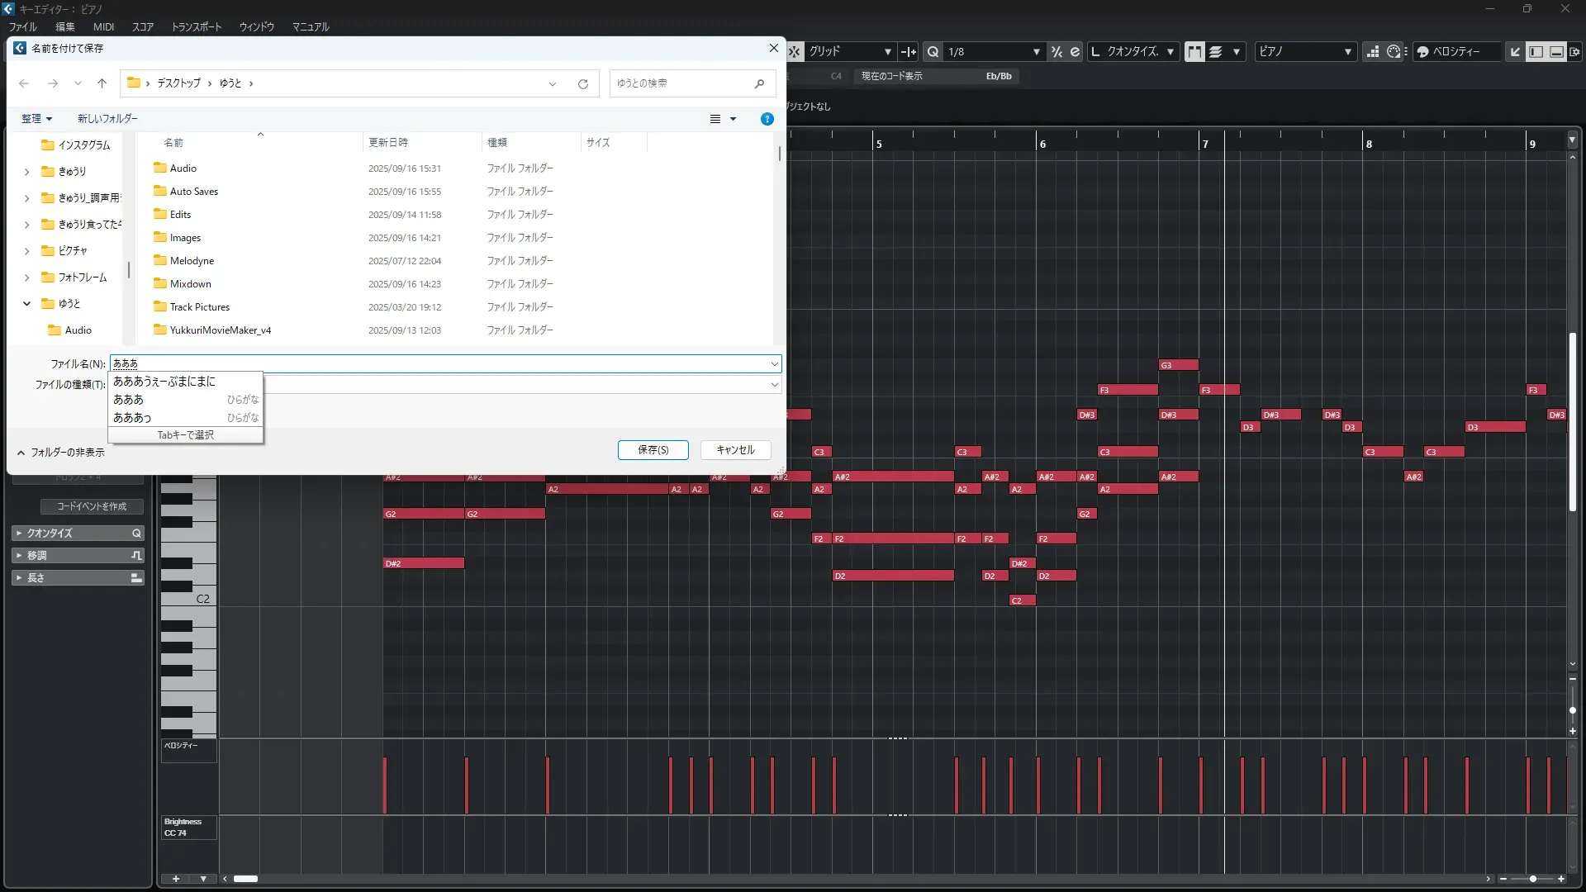
Task: Click the キャンセル button
Action: point(735,450)
